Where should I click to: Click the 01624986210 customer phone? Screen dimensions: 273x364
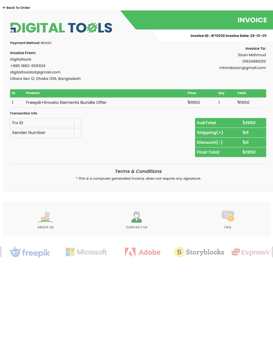pos(254,61)
